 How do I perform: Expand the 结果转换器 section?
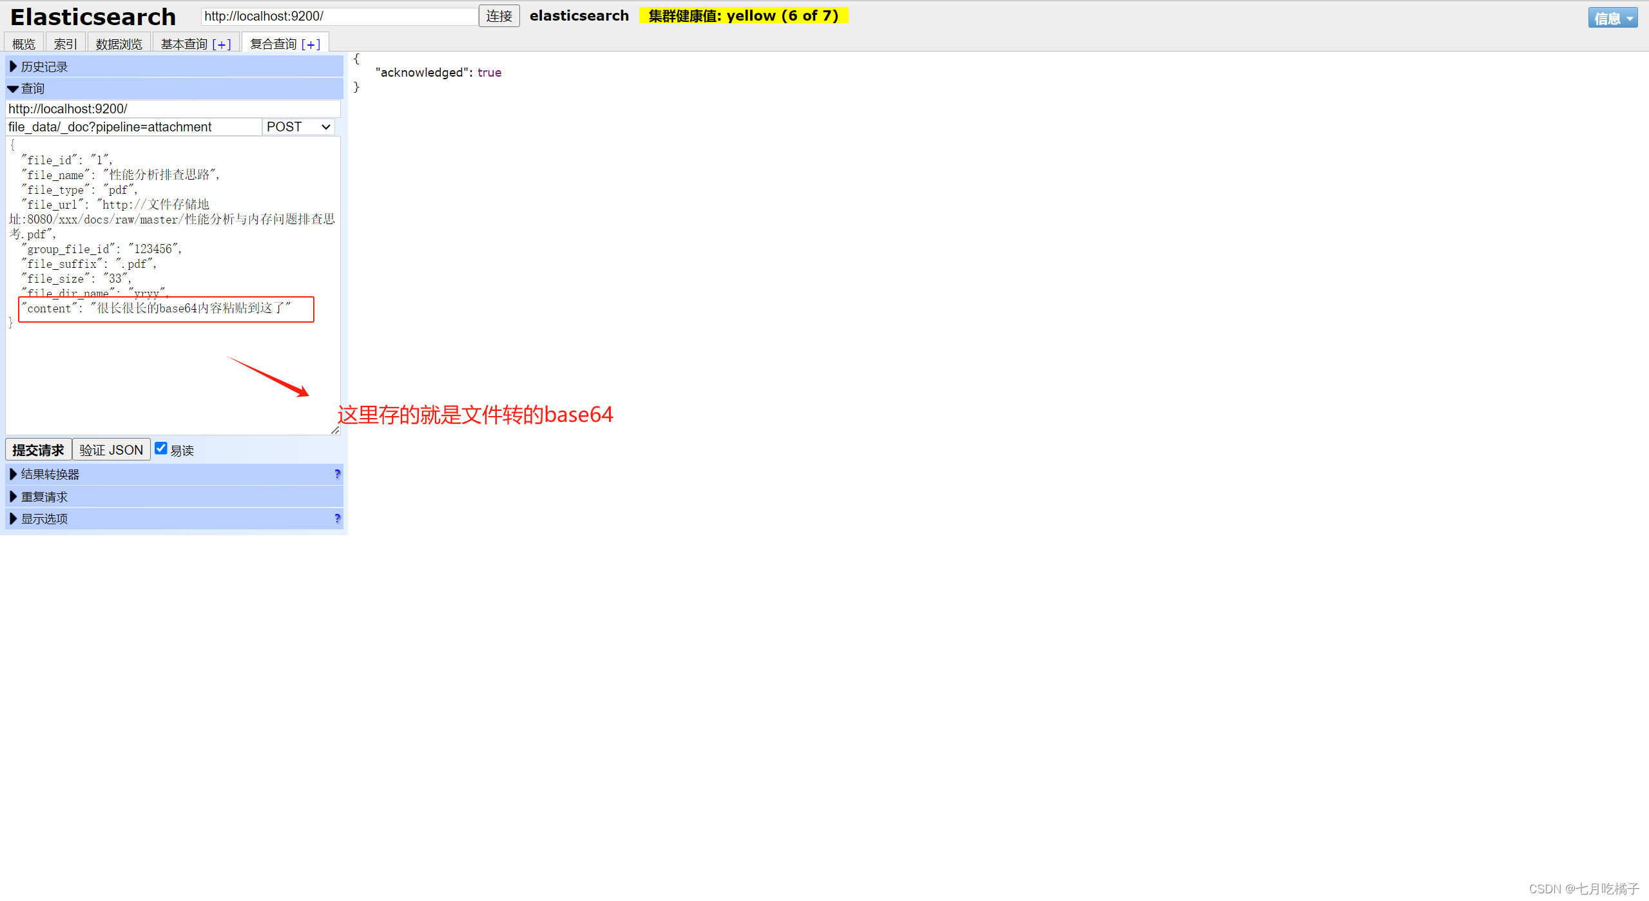pyautogui.click(x=13, y=474)
